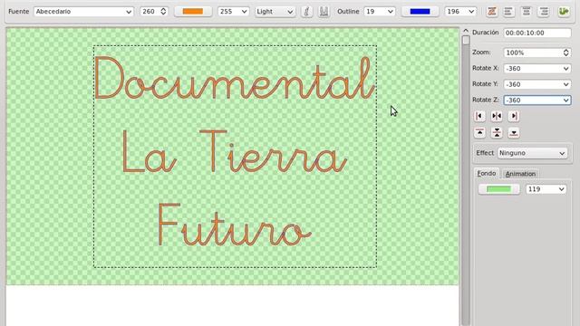The width and height of the screenshot is (580, 326).
Task: Open the Rotate Z dropdown
Action: 537,101
